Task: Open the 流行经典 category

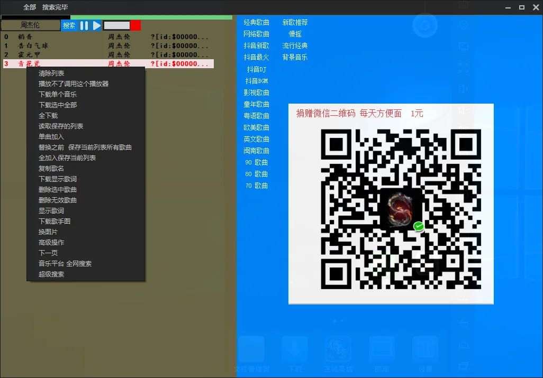Action: click(295, 45)
